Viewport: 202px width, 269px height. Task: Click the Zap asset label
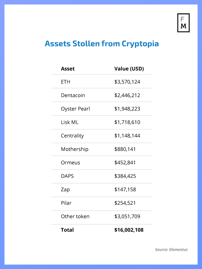click(65, 190)
